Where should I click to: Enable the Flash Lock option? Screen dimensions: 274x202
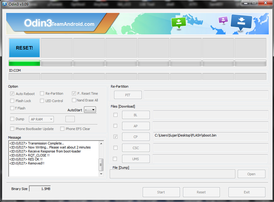[12, 101]
